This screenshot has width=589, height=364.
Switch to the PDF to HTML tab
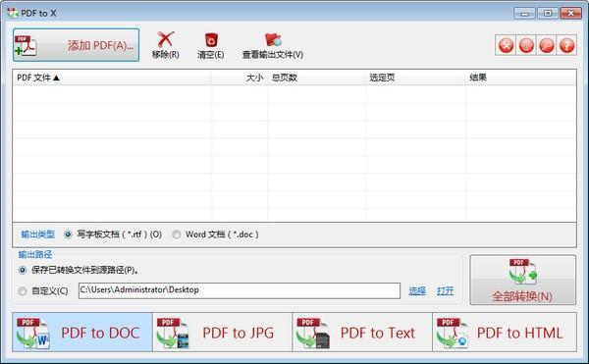(x=505, y=332)
